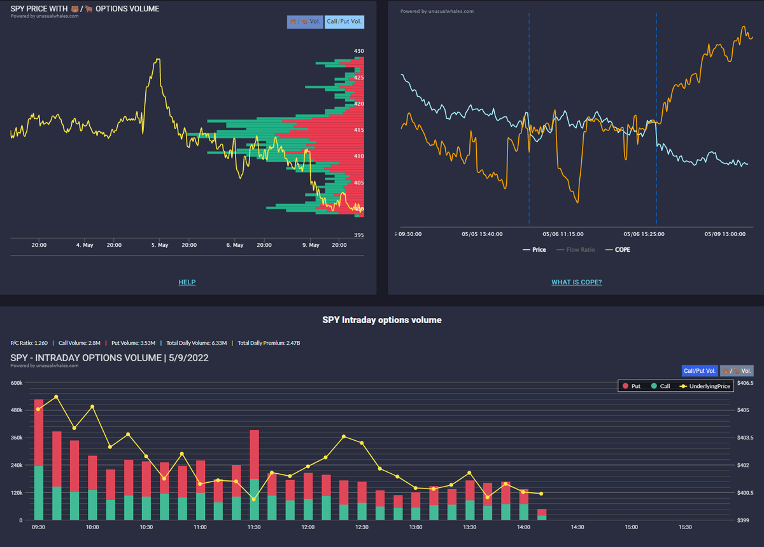Viewport: 764px width, 547px height.
Task: Click the SPY Intraday options volume heading
Action: (382, 320)
